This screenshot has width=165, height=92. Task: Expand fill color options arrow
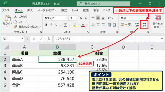(x=79, y=25)
